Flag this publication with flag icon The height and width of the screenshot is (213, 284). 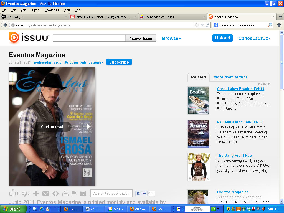point(74,193)
